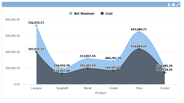Open chart info via the information icon
Viewport: 184px width, 103px height.
(173, 5)
